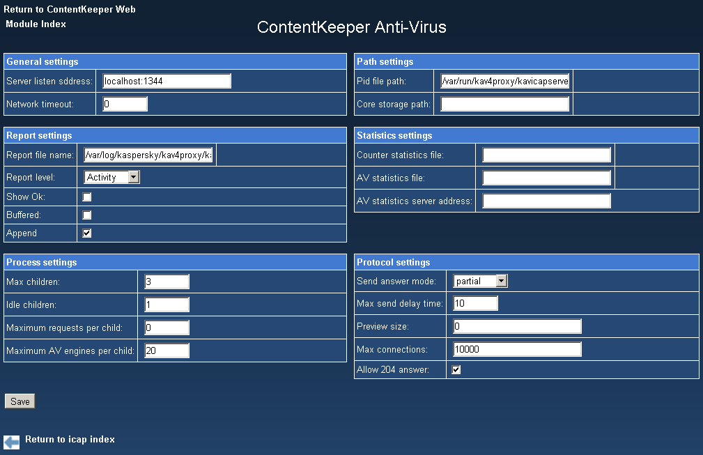Select the Core storage path input
The image size is (703, 455).
(505, 104)
